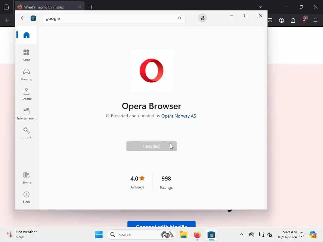Open the Firefox hamburger menu

click(x=315, y=20)
